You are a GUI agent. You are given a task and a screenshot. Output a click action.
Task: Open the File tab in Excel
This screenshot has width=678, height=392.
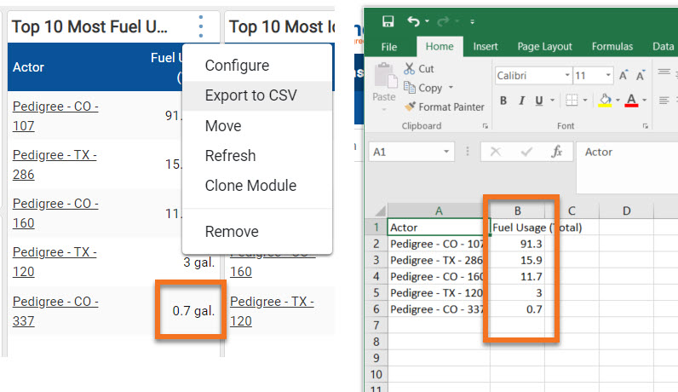[389, 47]
